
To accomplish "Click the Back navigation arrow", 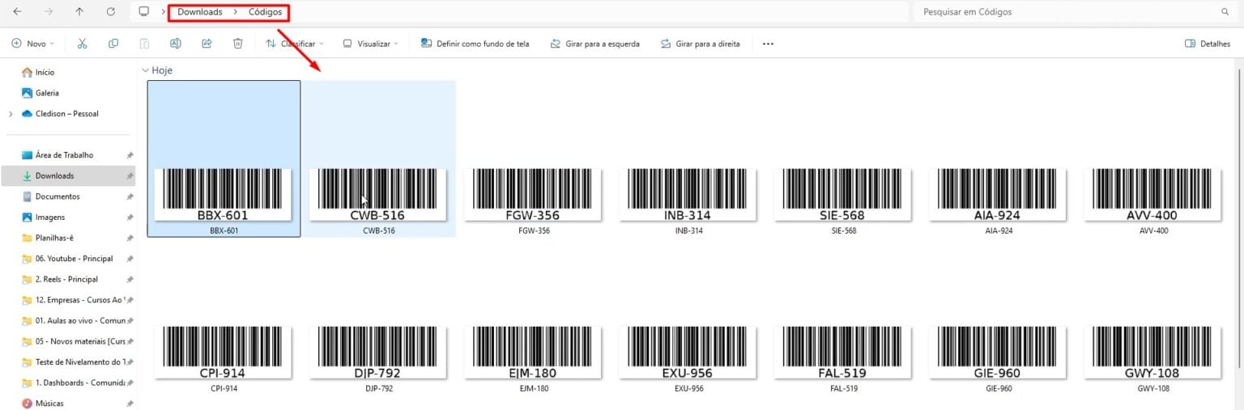I will tap(18, 12).
